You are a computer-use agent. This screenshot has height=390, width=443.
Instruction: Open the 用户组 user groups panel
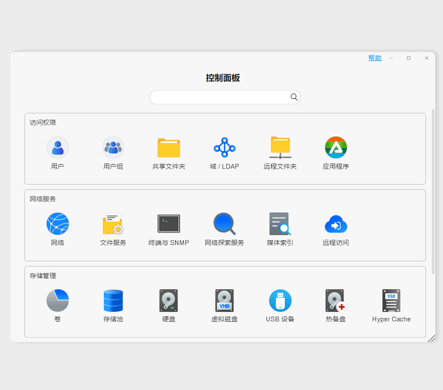point(113,152)
